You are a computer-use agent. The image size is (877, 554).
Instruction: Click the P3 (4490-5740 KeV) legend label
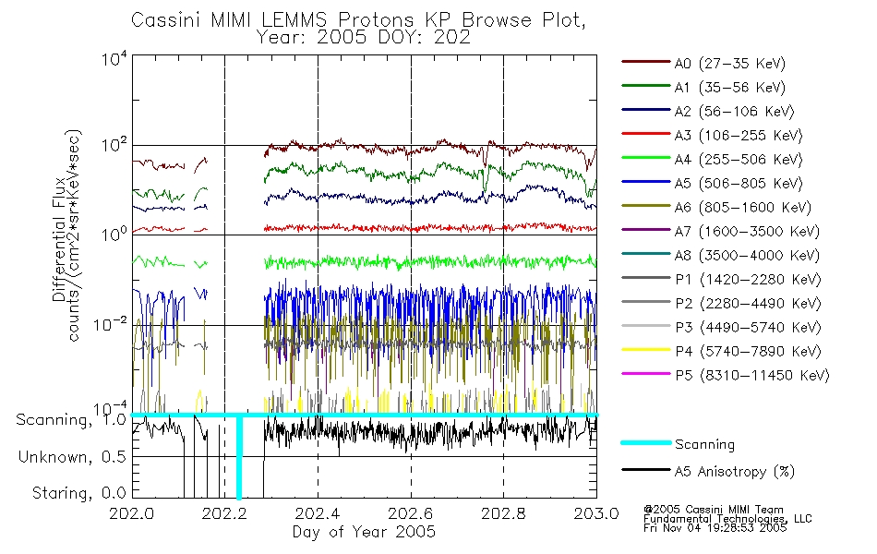coord(748,328)
